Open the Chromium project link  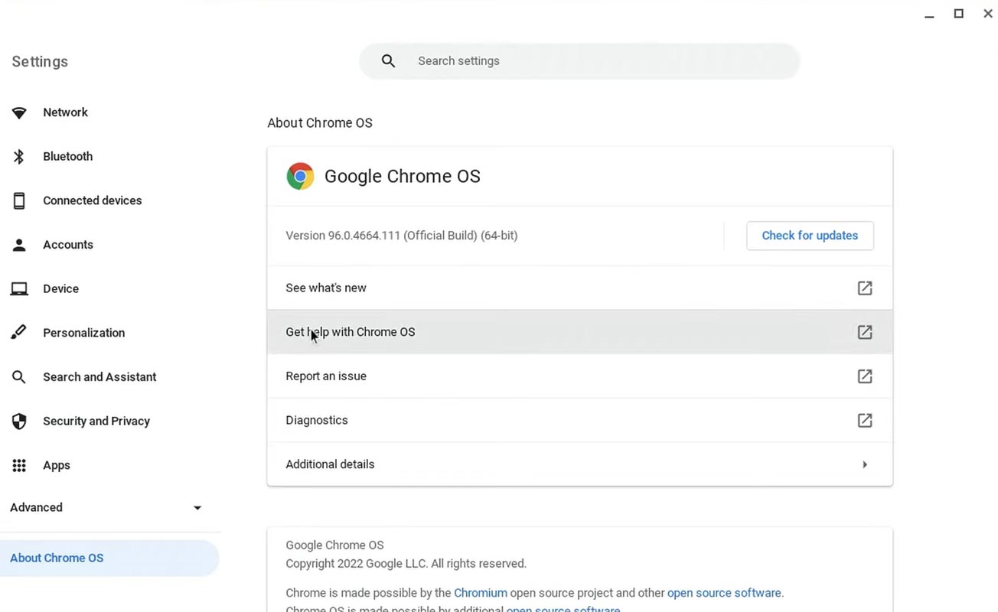481,593
